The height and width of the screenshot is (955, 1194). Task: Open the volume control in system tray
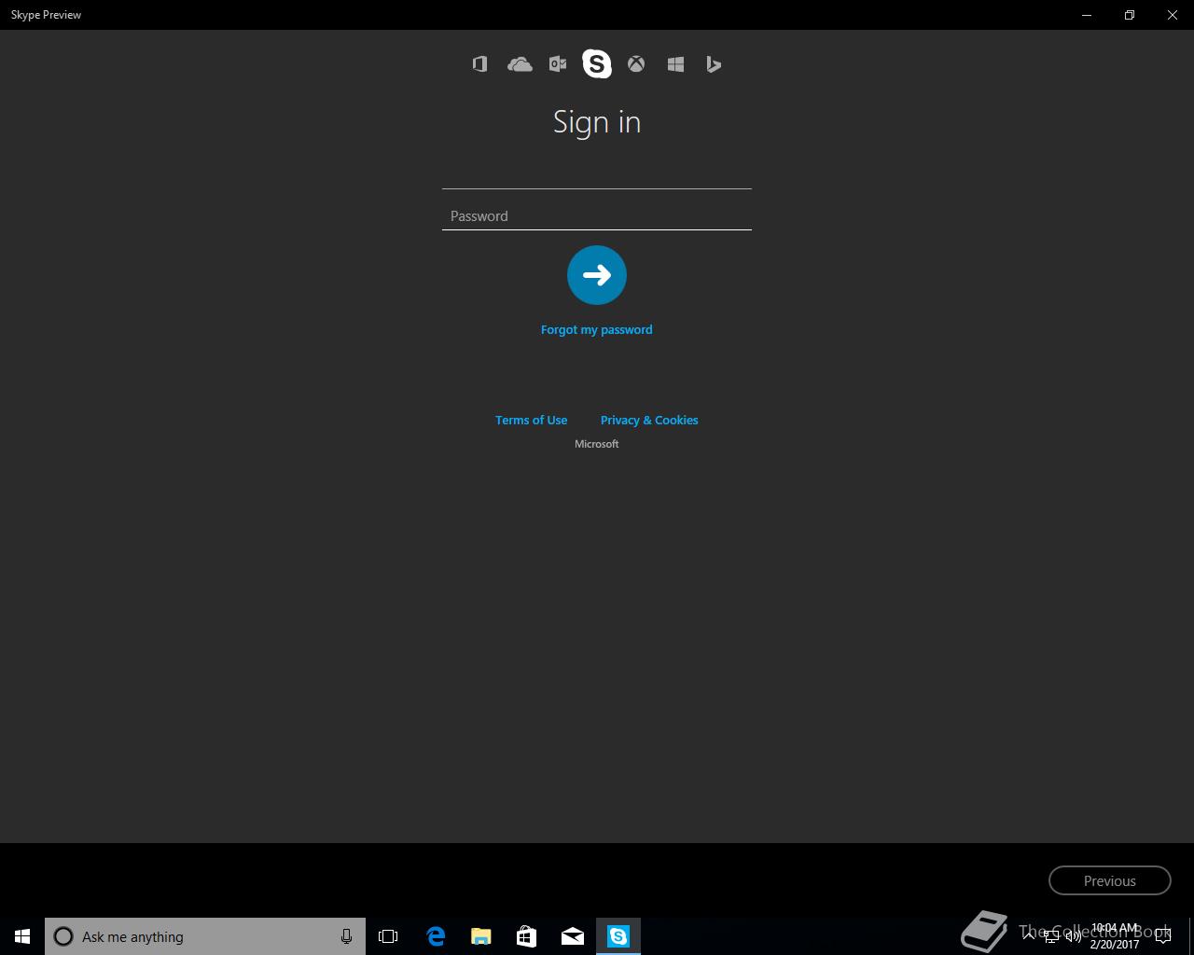[1074, 936]
